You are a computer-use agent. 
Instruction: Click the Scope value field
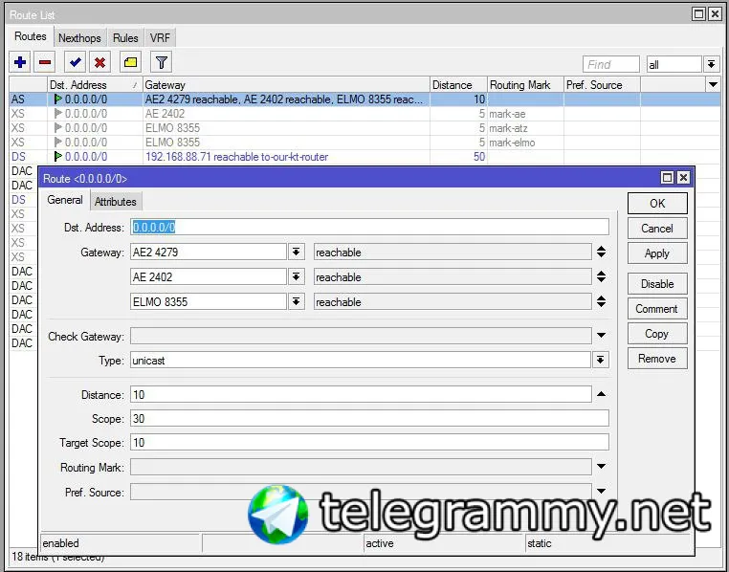[369, 418]
